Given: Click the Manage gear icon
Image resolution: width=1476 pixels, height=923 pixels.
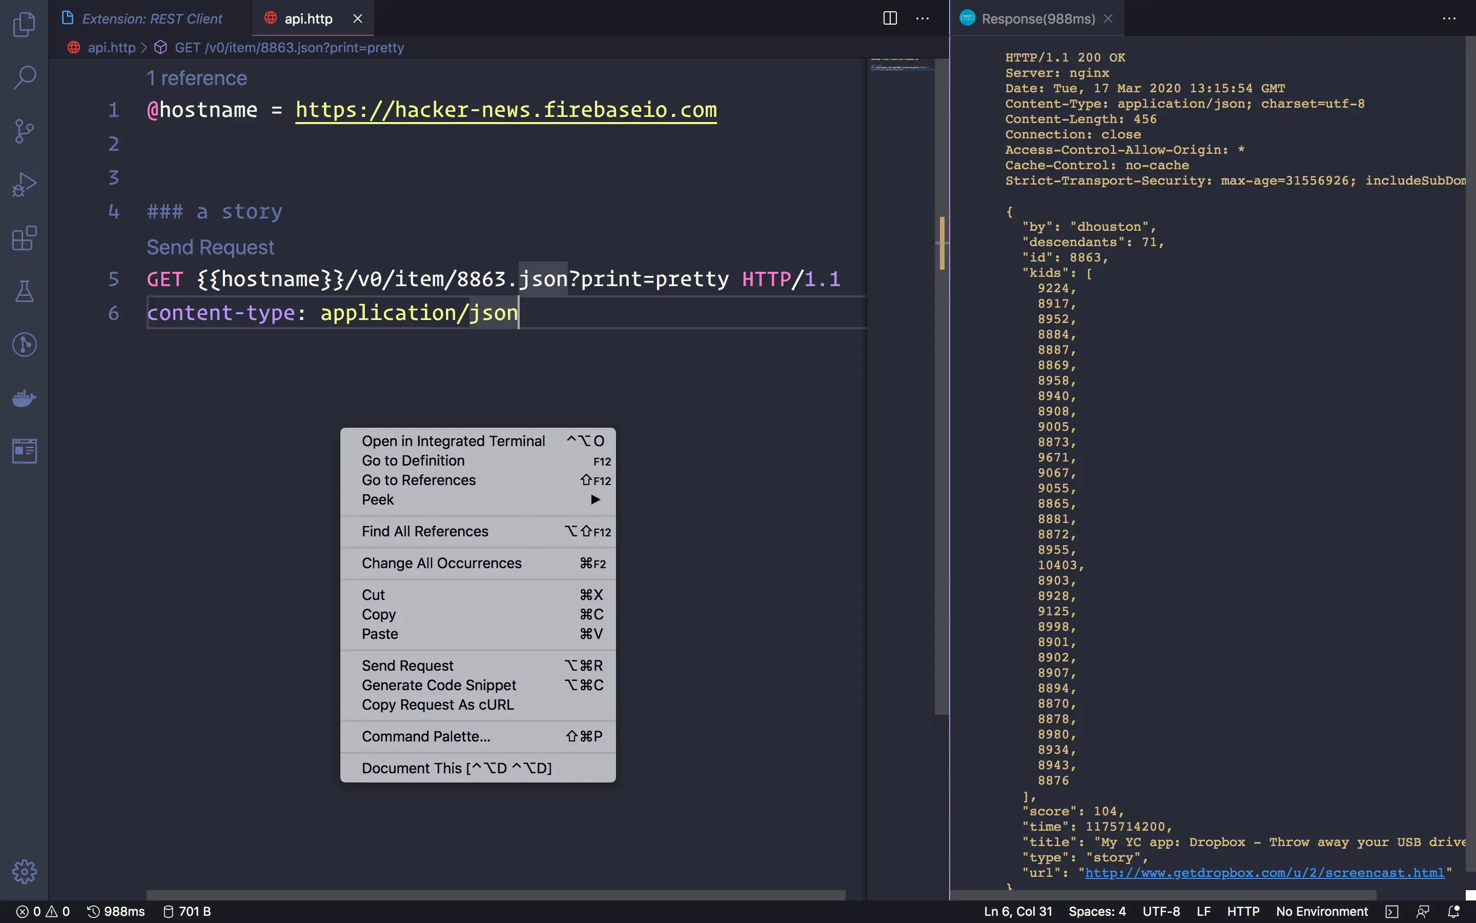Looking at the screenshot, I should pyautogui.click(x=25, y=871).
